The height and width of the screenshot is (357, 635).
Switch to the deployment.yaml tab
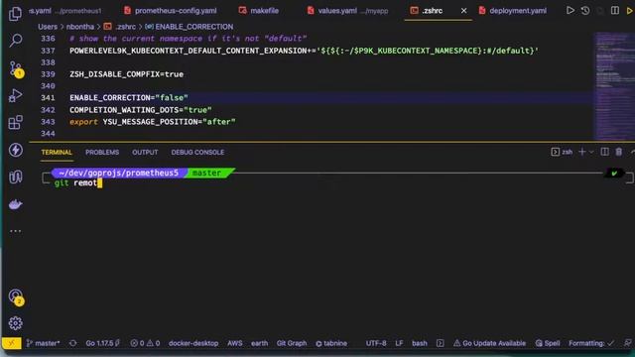point(513,11)
